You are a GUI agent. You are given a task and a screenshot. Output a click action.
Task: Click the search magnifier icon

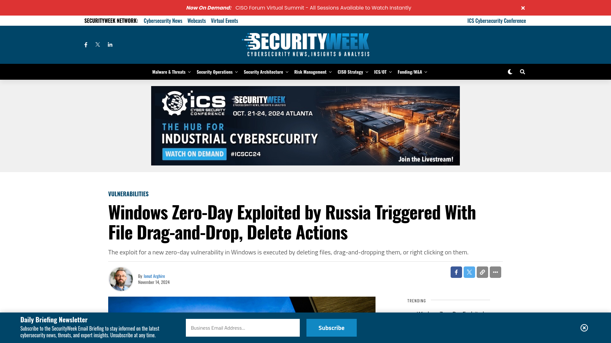coord(522,71)
